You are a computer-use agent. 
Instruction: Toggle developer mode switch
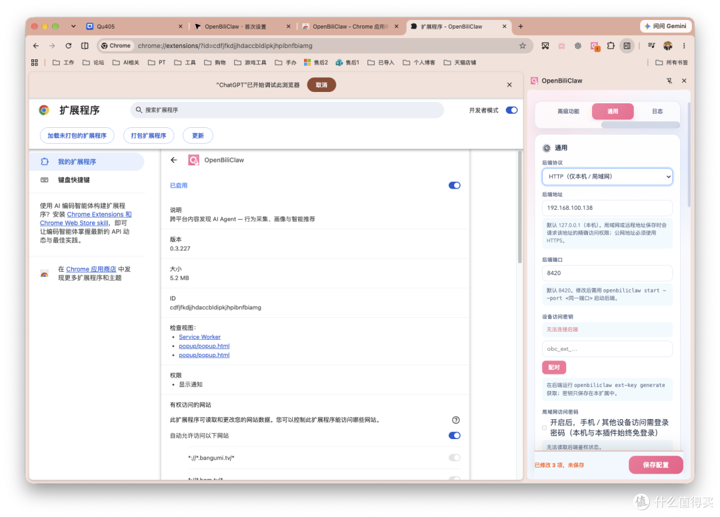(x=511, y=110)
